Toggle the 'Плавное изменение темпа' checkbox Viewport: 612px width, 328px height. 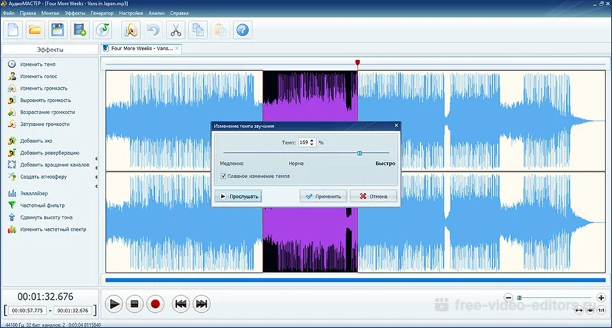tap(223, 176)
